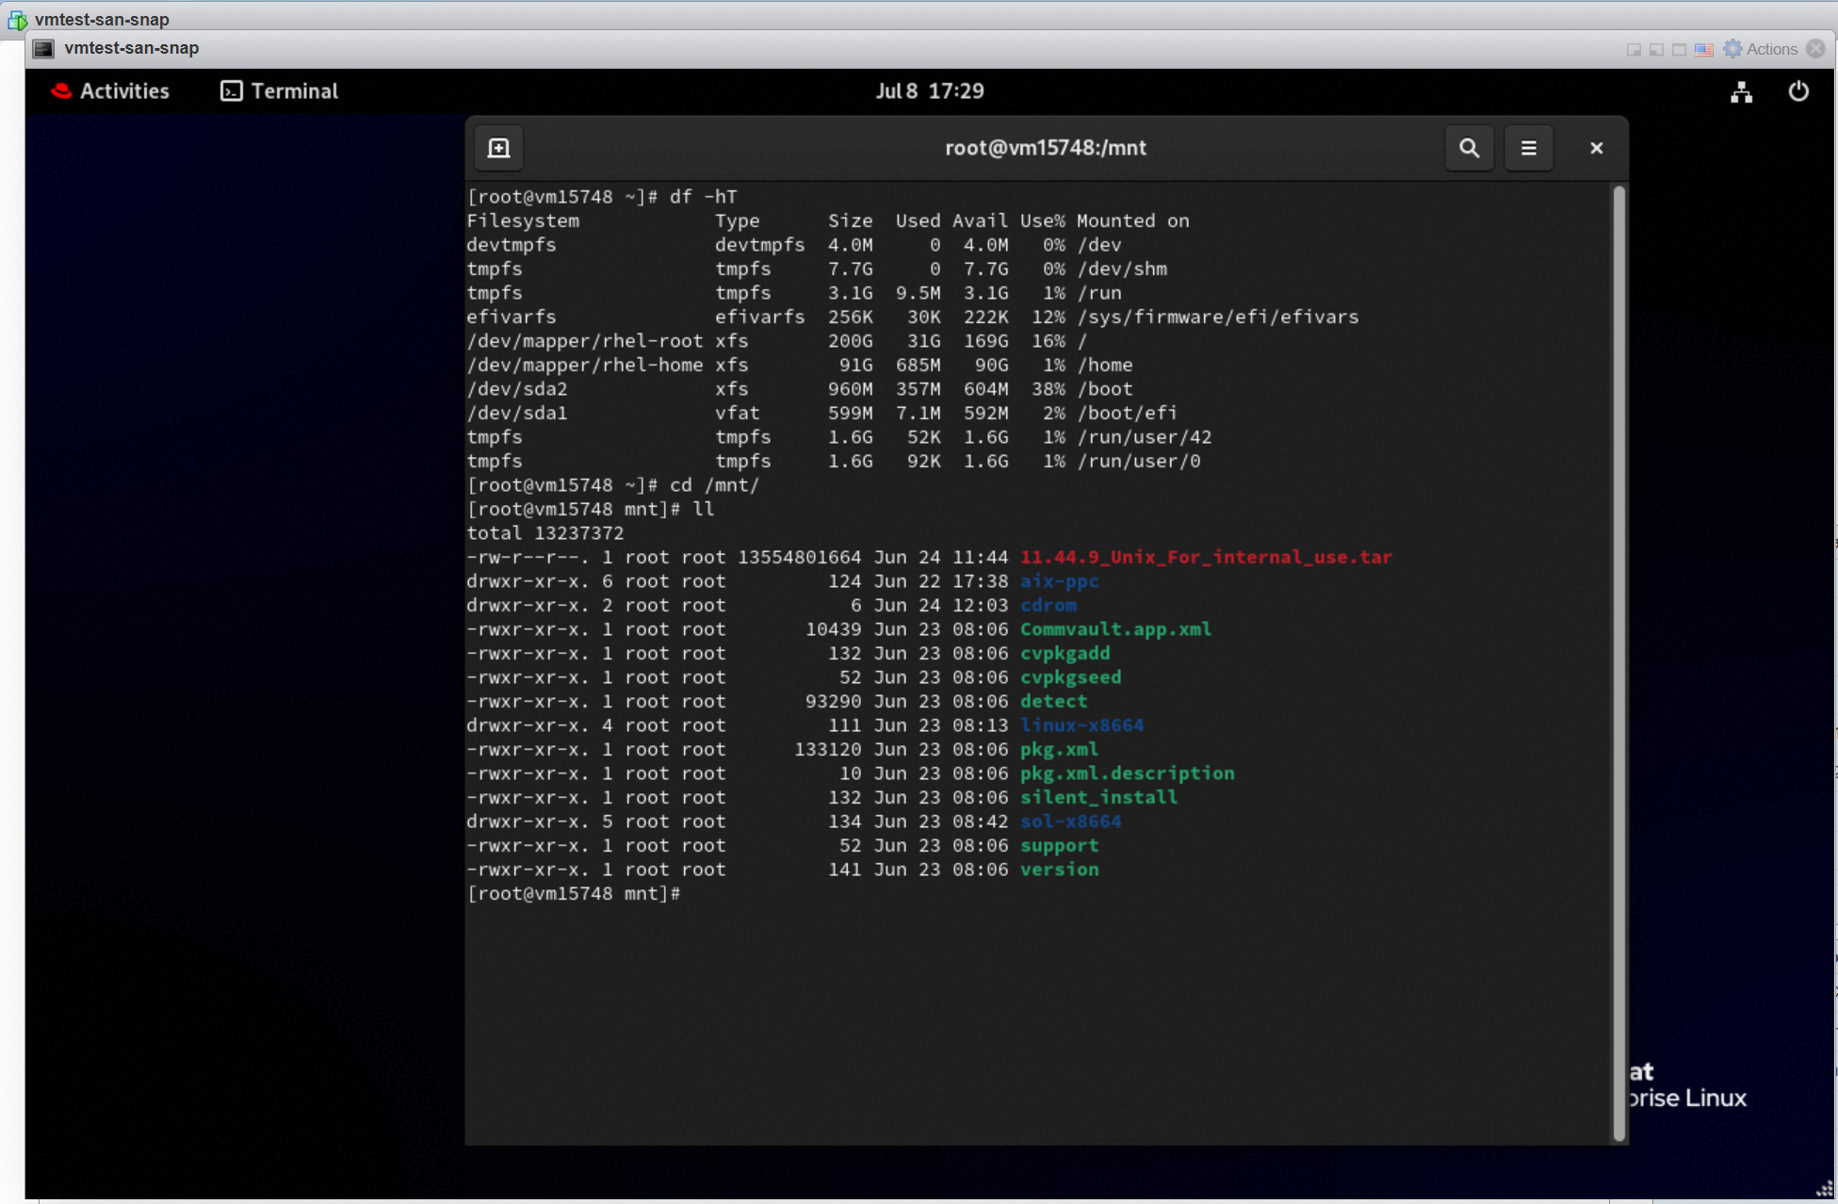
Task: Open the GNOME Activities overview
Action: [x=110, y=91]
